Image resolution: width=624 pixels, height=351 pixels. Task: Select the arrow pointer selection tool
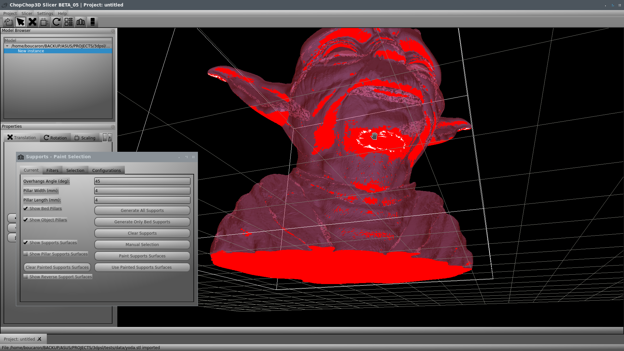[20, 22]
